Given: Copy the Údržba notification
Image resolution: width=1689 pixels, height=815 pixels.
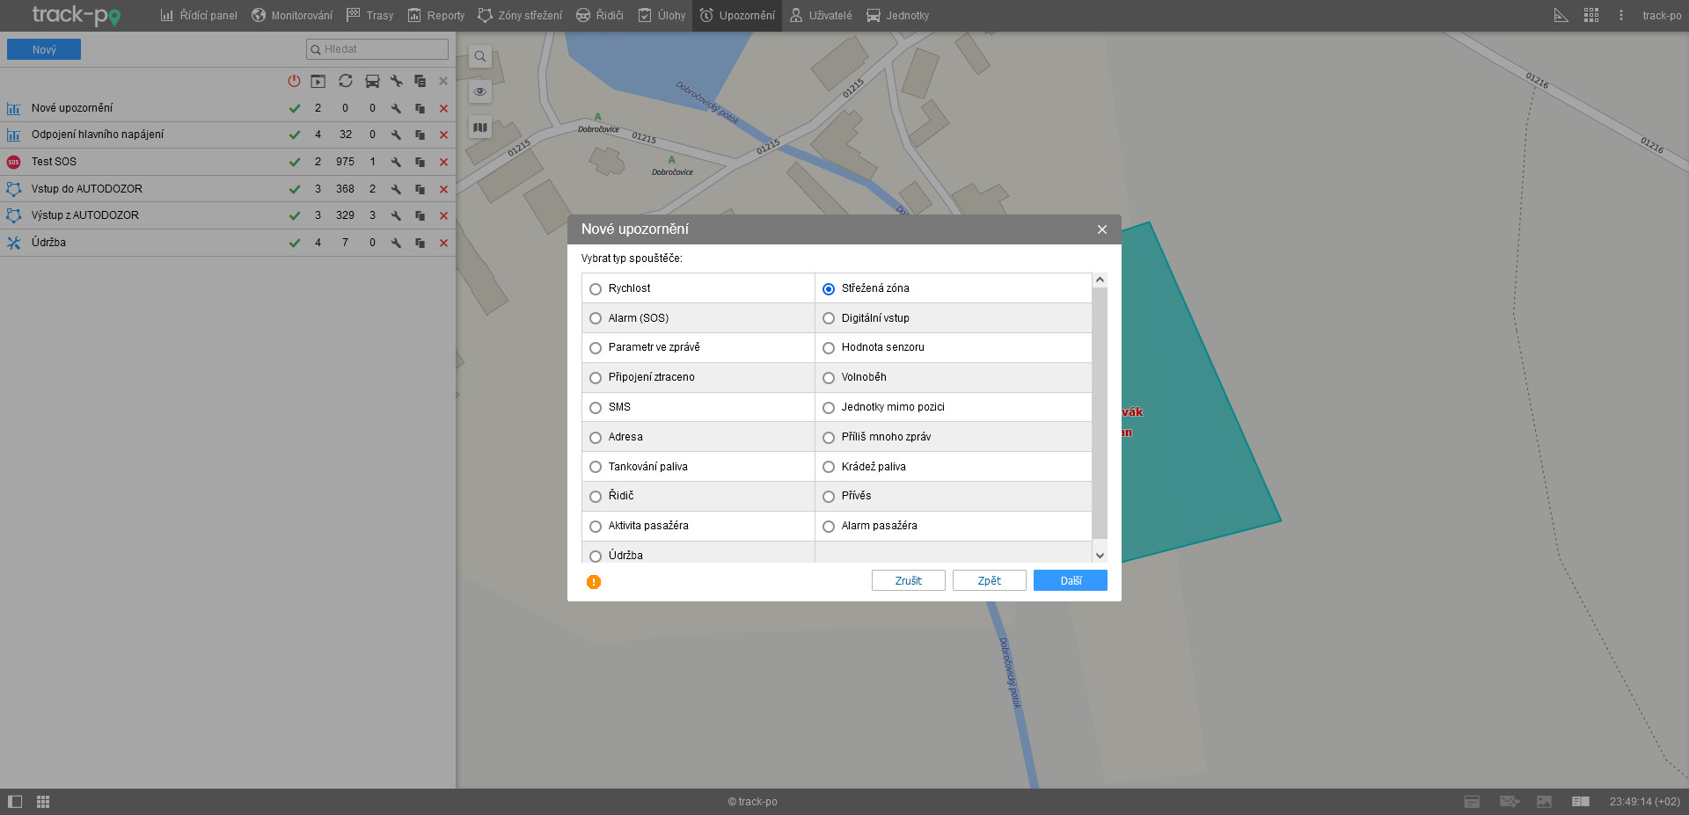Looking at the screenshot, I should pyautogui.click(x=420, y=244).
